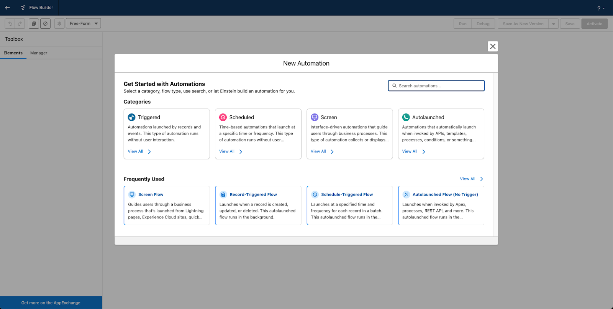Select Autolaunched Flow (No Trigger) link

coord(445,194)
